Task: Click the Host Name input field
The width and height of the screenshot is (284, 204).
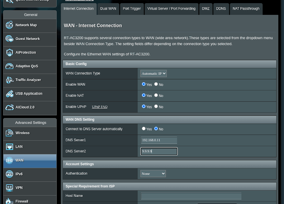Action: (191, 196)
